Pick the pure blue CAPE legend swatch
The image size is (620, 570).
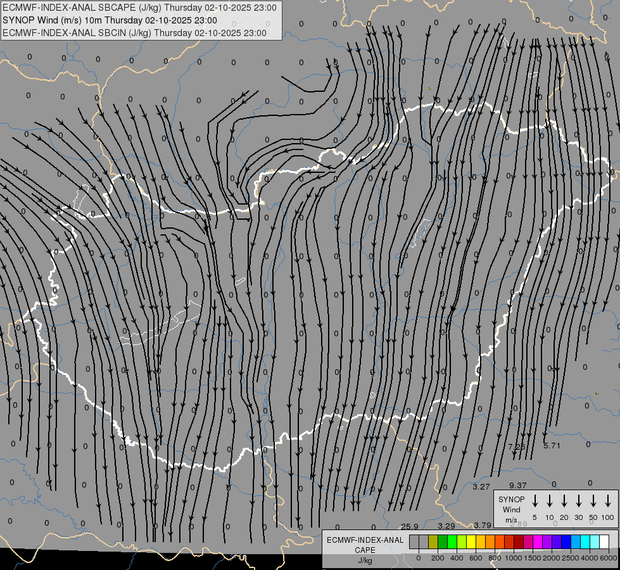(566, 541)
